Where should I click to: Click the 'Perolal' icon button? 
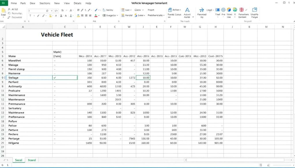pyautogui.click(x=127, y=16)
